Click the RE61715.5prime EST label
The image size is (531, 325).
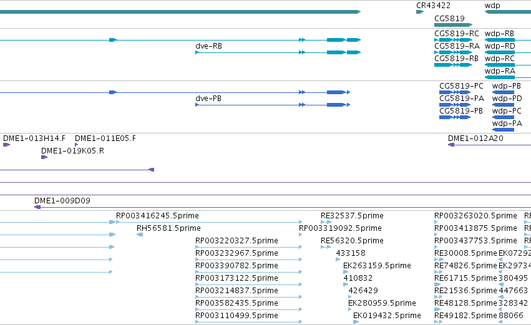pos(465,279)
